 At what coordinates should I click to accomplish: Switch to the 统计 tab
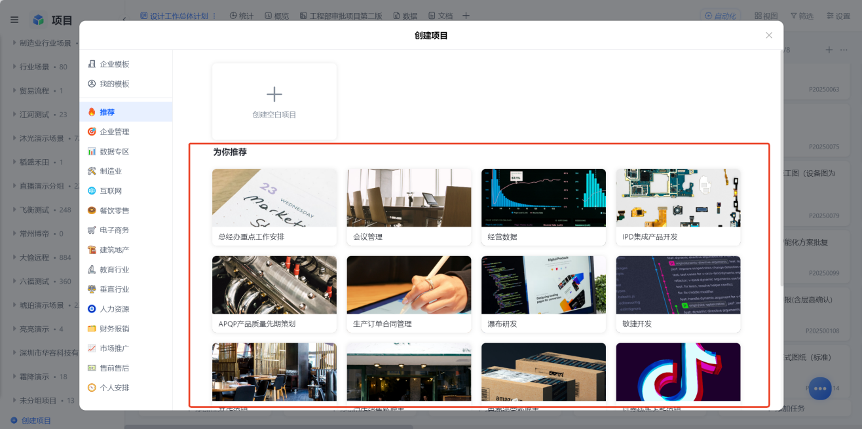242,16
